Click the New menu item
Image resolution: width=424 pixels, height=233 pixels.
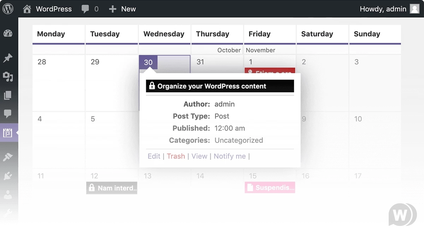click(x=122, y=9)
